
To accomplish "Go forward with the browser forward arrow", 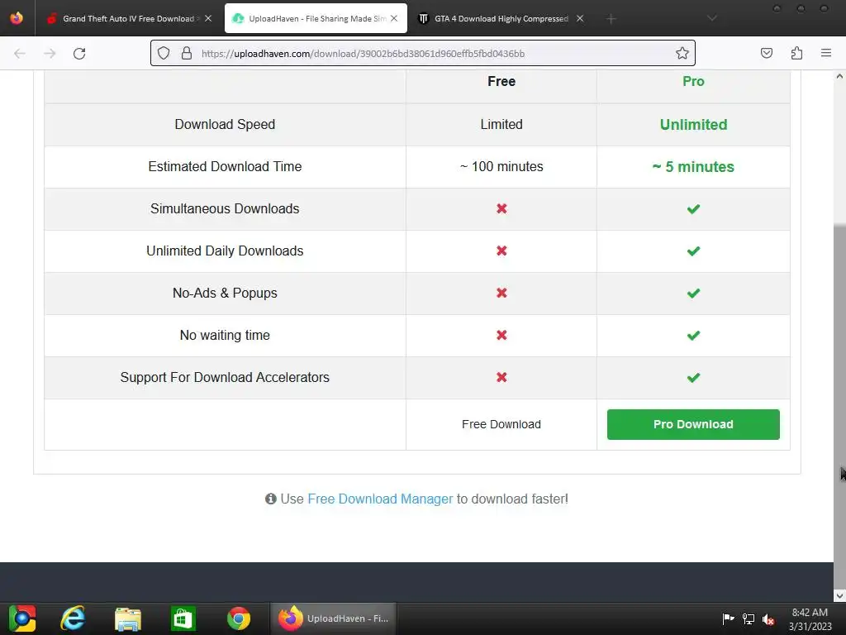I will [50, 54].
